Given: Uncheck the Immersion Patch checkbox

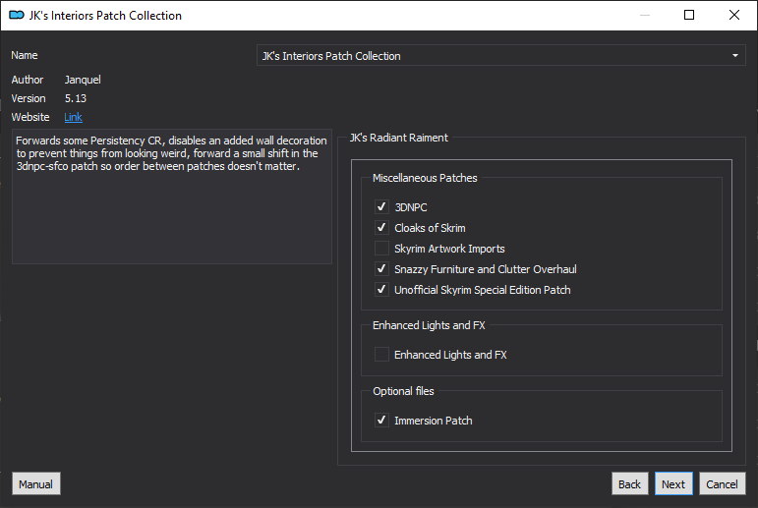Looking at the screenshot, I should point(381,420).
